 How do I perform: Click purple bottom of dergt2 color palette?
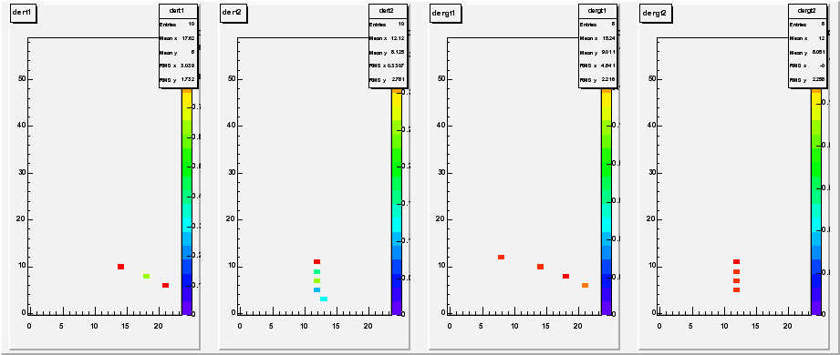pyautogui.click(x=816, y=308)
